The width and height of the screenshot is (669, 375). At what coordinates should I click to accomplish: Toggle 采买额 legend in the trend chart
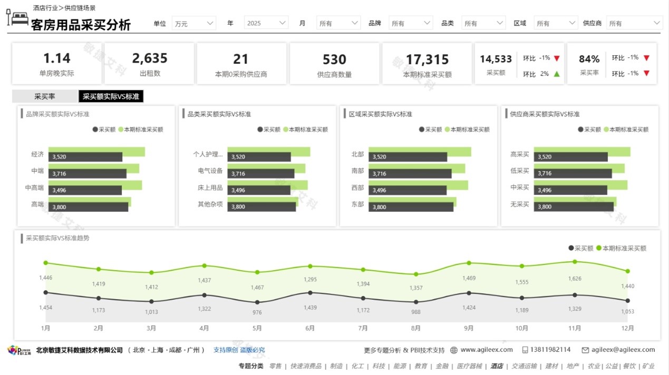click(x=581, y=248)
